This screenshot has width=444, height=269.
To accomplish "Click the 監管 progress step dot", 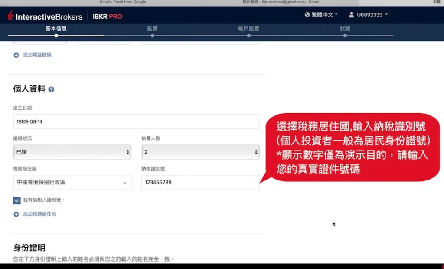I will tap(153, 36).
